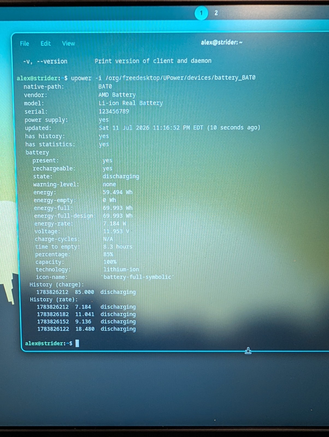329x437 pixels.
Task: Click the technology value 'lithium-ion'
Action: click(x=121, y=269)
